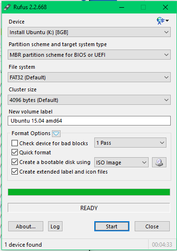
Task: Expand the File system FAT32 dropdown
Action: click(x=89, y=77)
